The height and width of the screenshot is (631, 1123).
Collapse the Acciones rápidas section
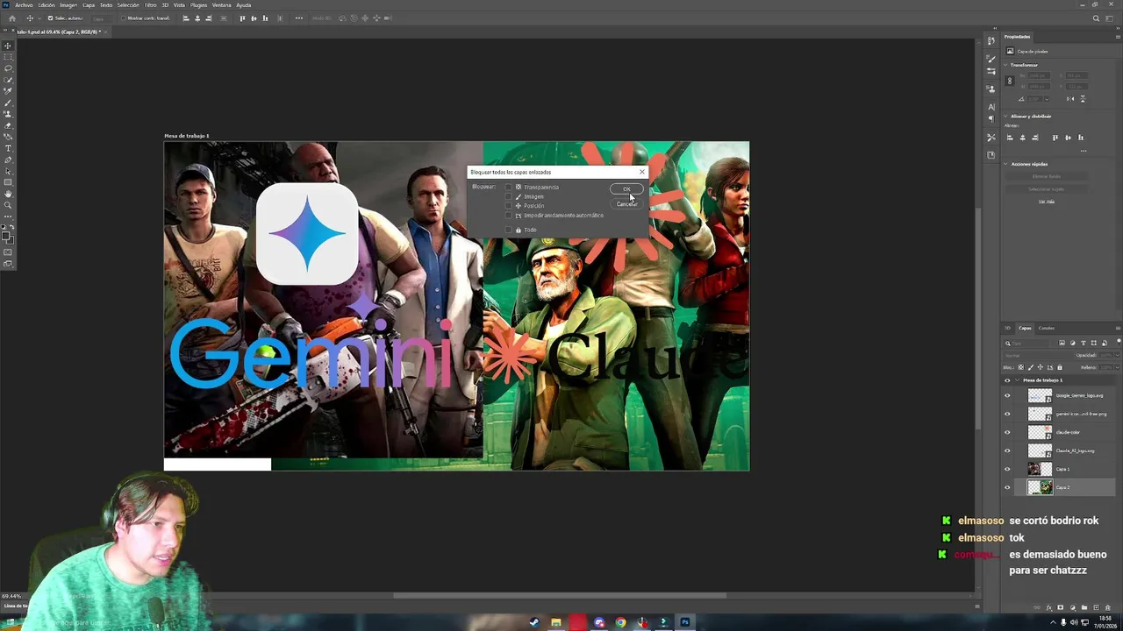click(x=1006, y=164)
